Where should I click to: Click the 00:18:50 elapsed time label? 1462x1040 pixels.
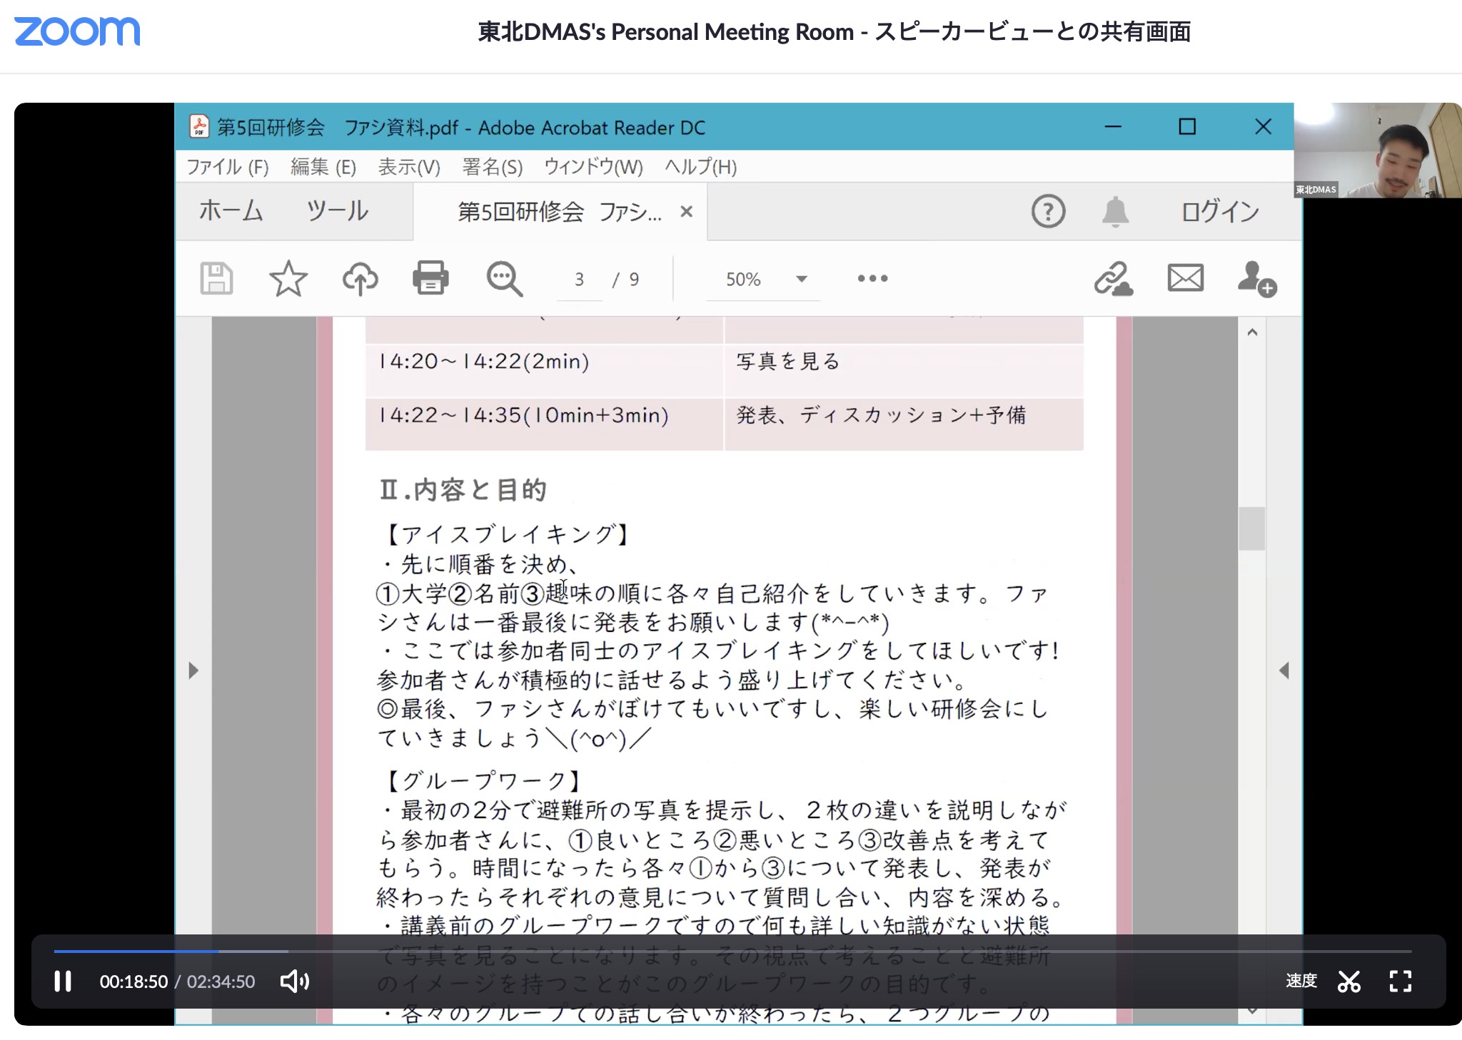pyautogui.click(x=133, y=982)
